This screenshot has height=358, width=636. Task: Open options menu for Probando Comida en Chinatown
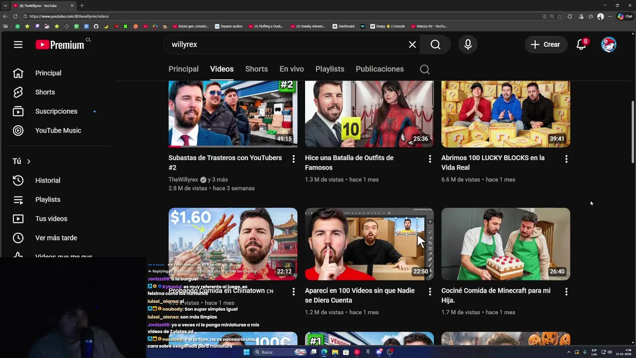[x=293, y=292]
